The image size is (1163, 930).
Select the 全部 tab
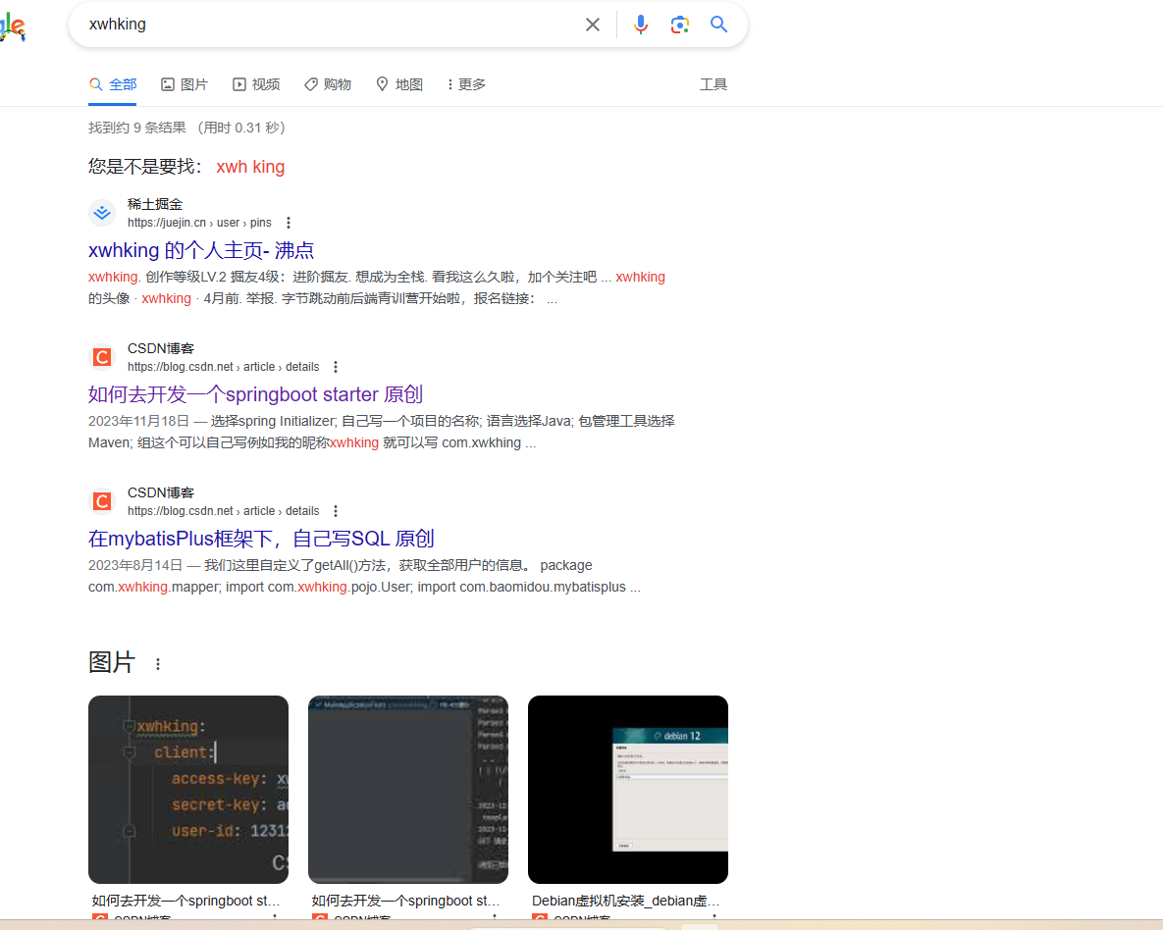(x=113, y=84)
